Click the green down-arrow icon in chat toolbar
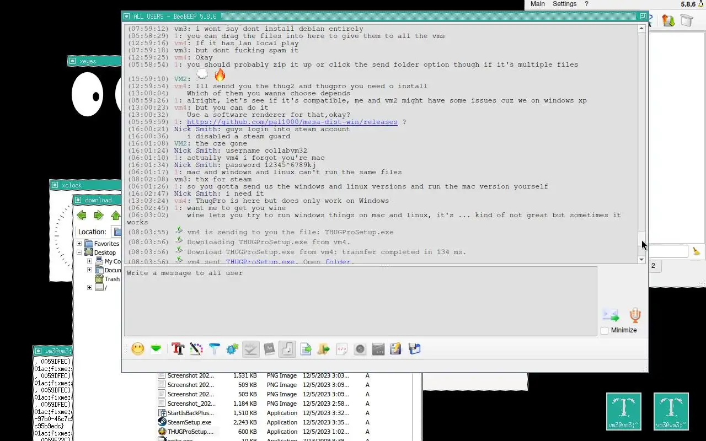The image size is (706, 441). (156, 348)
